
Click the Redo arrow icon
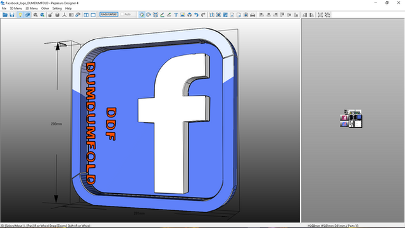203,15
